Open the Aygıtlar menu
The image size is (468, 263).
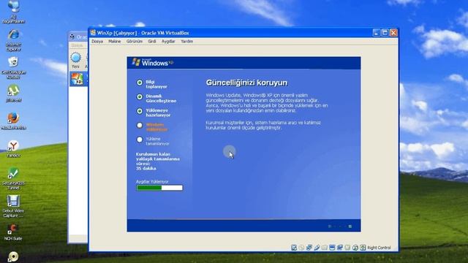point(168,41)
